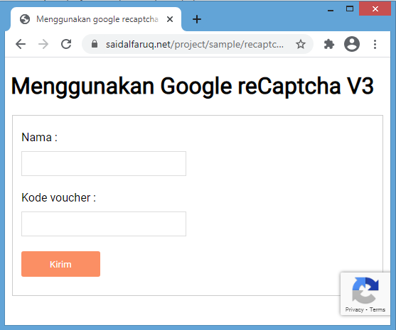Click the globe favicon on the tab

tap(25, 19)
